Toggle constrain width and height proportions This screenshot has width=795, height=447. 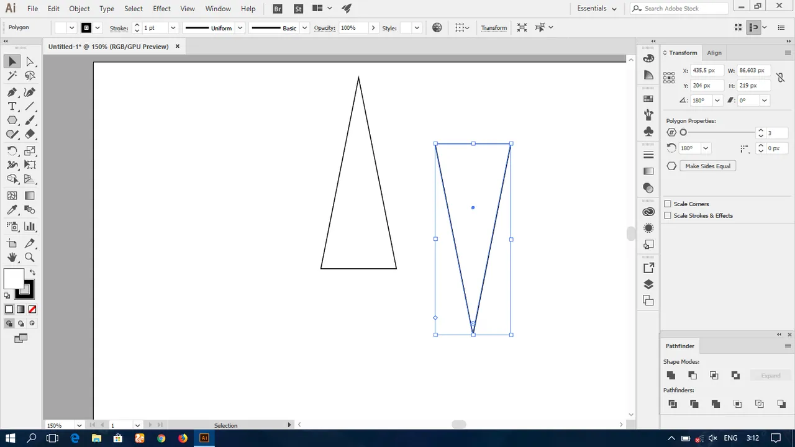click(780, 78)
